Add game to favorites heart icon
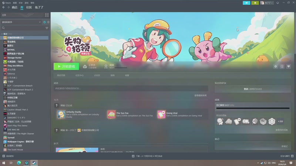Image resolution: width=296 pixels, height=166 pixels. 289,66
